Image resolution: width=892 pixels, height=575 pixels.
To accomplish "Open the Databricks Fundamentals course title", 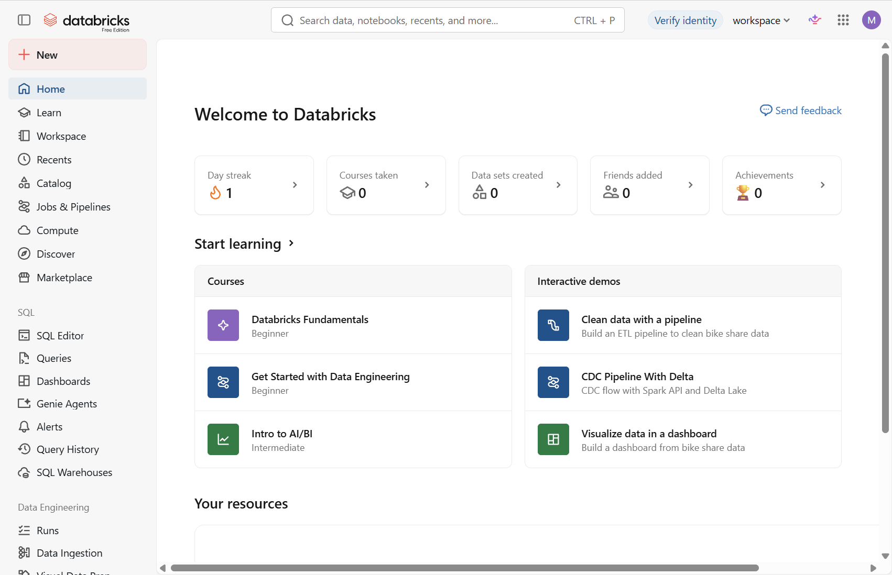I will click(310, 319).
